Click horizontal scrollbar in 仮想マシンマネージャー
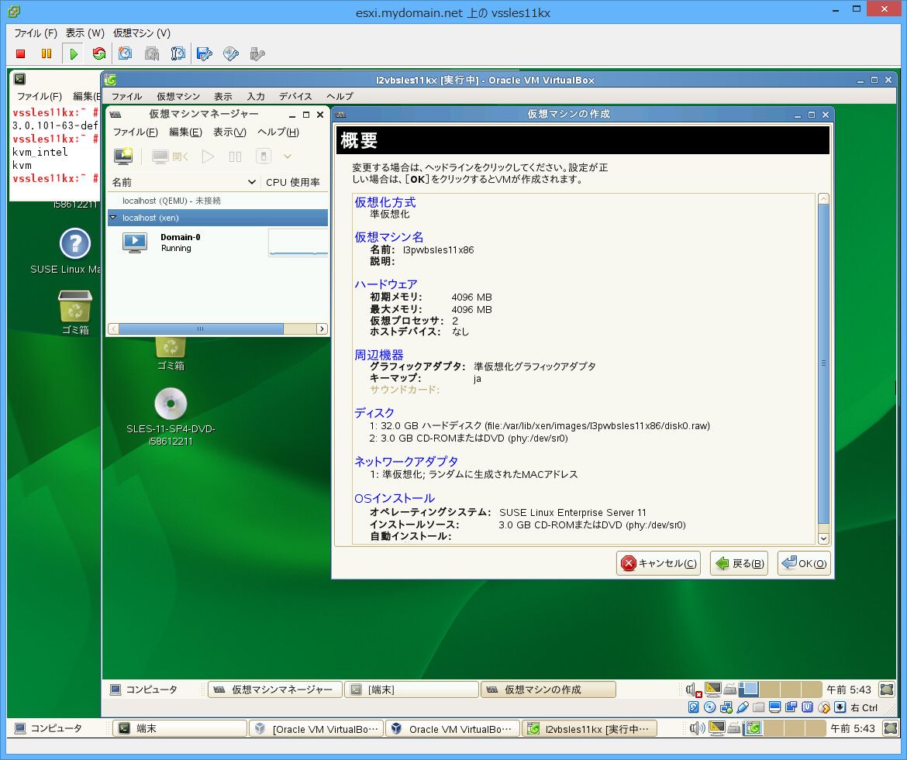Viewport: 907px width, 760px height. (201, 328)
